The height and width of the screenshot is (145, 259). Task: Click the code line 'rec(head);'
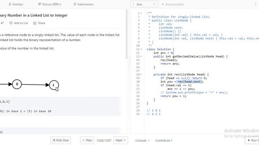169,60
